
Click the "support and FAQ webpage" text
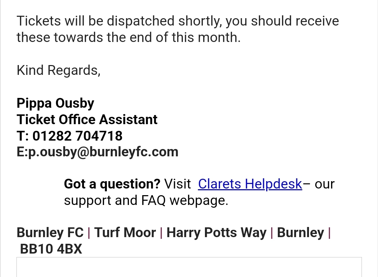coord(146,200)
